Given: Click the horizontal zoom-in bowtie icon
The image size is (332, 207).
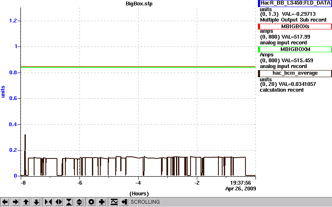Looking at the screenshot, I should [48, 202].
